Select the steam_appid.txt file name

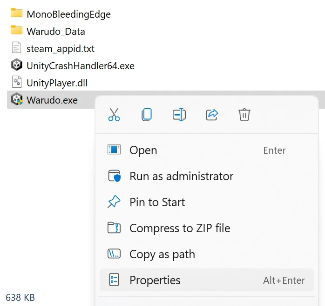(x=61, y=49)
